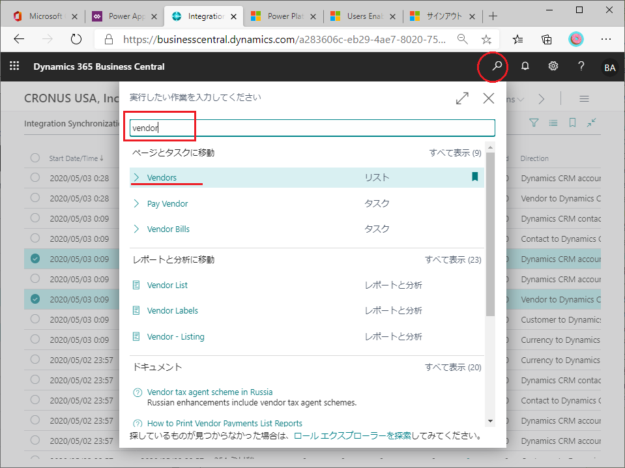
Task: Show all 9 pages and tasks
Action: coord(455,153)
